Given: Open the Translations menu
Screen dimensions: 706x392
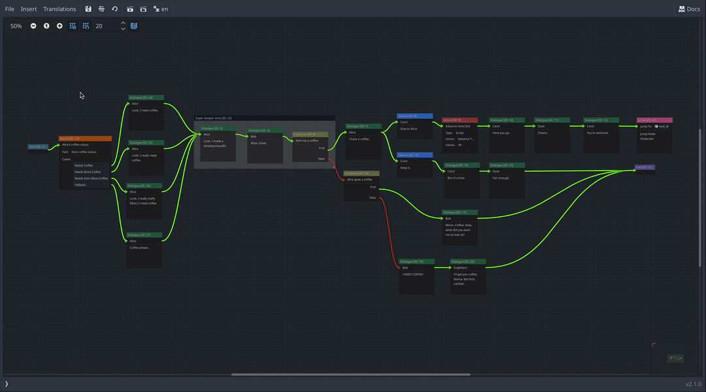Looking at the screenshot, I should coord(59,9).
